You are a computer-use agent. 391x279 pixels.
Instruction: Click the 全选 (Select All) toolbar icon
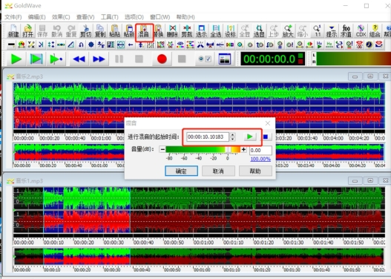pyautogui.click(x=216, y=31)
